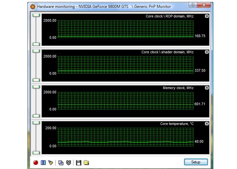This screenshot has height=169, width=237.
Task: Pause monitoring with the blue pause icon
Action: 43,162
